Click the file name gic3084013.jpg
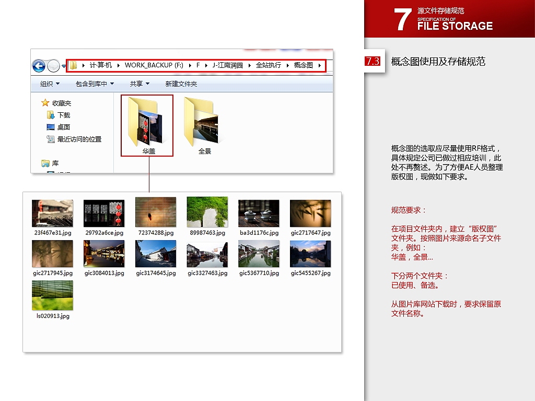The width and height of the screenshot is (535, 401). (x=104, y=273)
